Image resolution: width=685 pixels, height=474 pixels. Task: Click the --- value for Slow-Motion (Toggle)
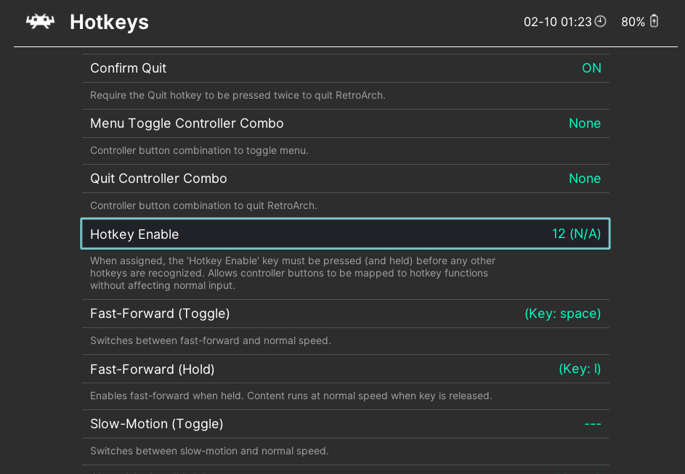click(593, 424)
